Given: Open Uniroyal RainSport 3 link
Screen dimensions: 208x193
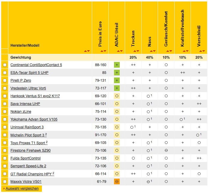Looking at the screenshot, I should [x=27, y=127].
